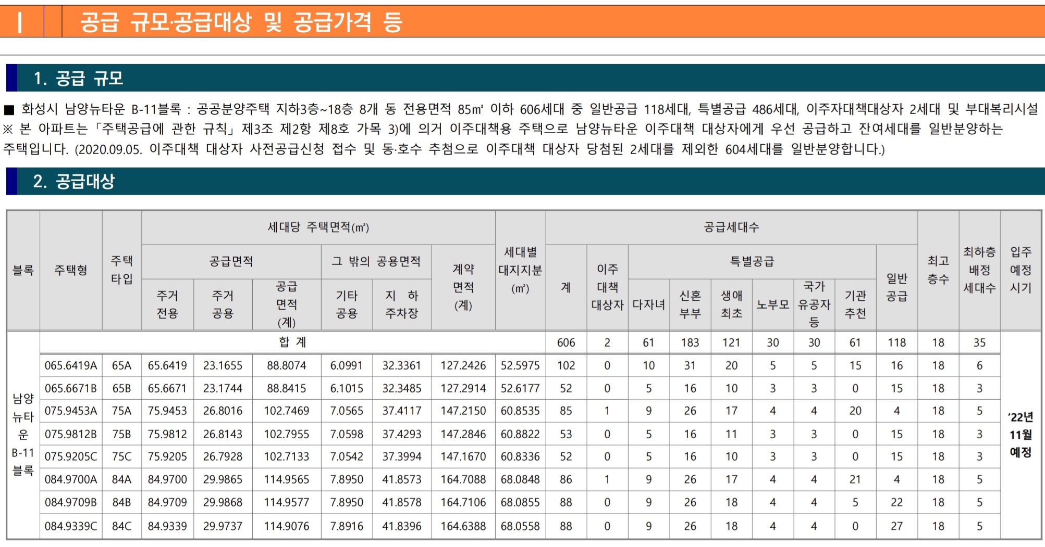Select the housing type cell '065.6419A'
1045x547 pixels.
click(71, 366)
